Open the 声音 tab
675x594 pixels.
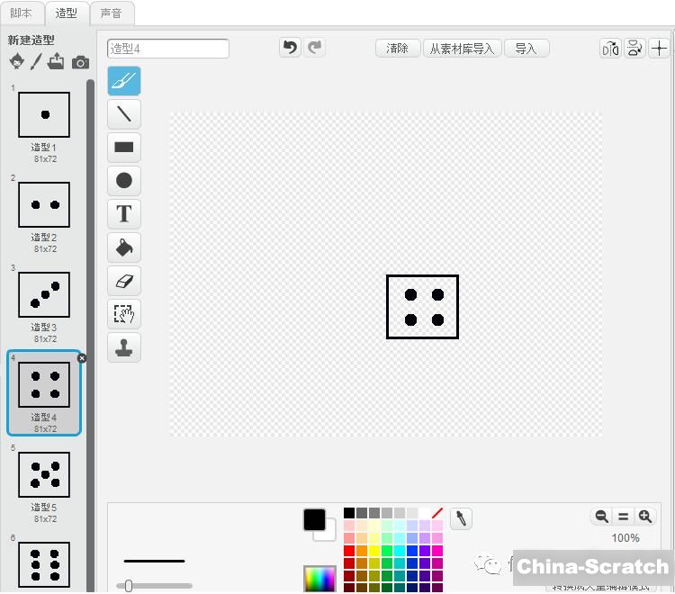tap(112, 13)
